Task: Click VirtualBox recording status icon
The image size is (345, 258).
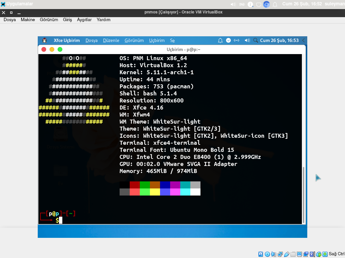Action: point(306,254)
